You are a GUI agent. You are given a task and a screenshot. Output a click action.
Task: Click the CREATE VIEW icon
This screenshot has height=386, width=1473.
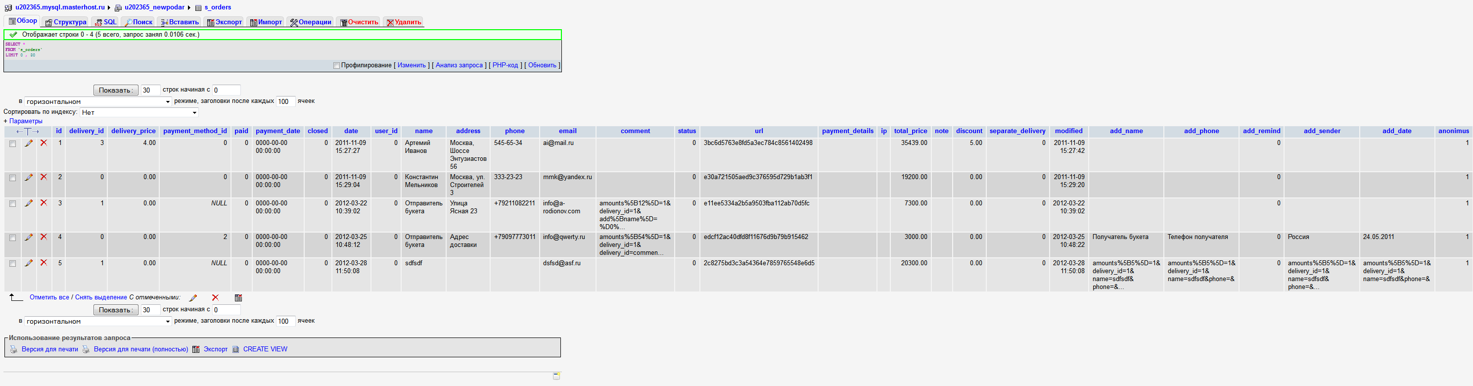pos(235,349)
